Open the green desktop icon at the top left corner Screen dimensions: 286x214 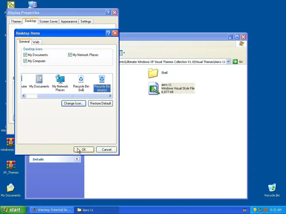coord(11,5)
